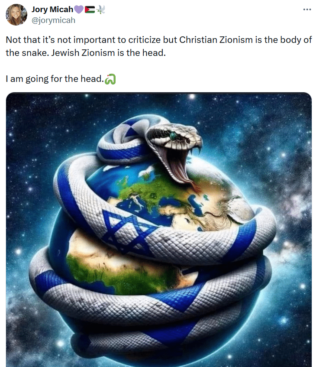
Task: Open the tweet's more options ellipsis menu
Action: pos(307,10)
